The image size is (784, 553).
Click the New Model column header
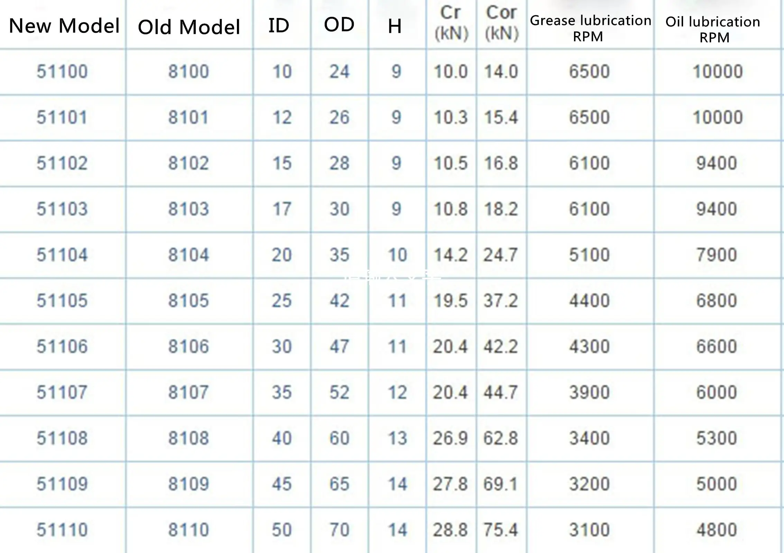tap(64, 26)
